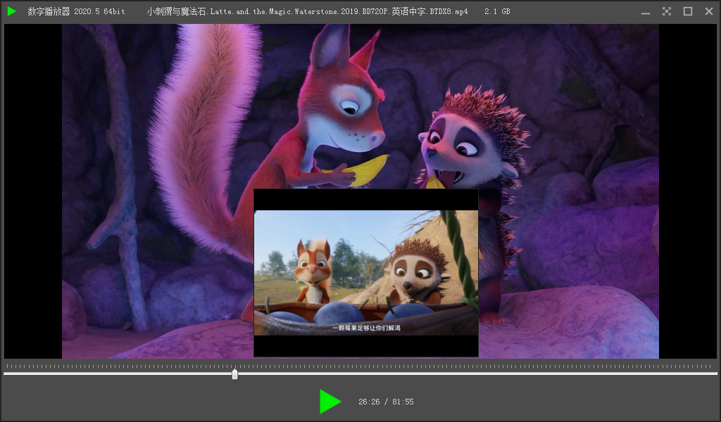The width and height of the screenshot is (721, 422).
Task: Click the floating preview thumbnail with subtitles
Action: click(365, 272)
